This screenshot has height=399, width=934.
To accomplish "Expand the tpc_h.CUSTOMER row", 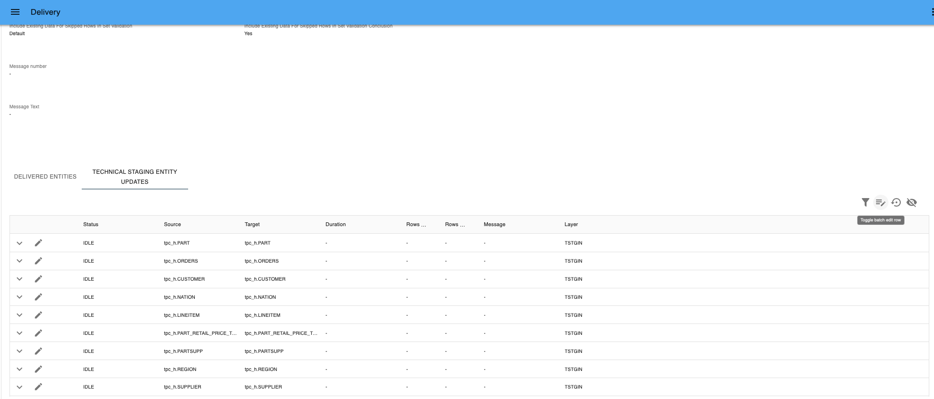I will [19, 279].
